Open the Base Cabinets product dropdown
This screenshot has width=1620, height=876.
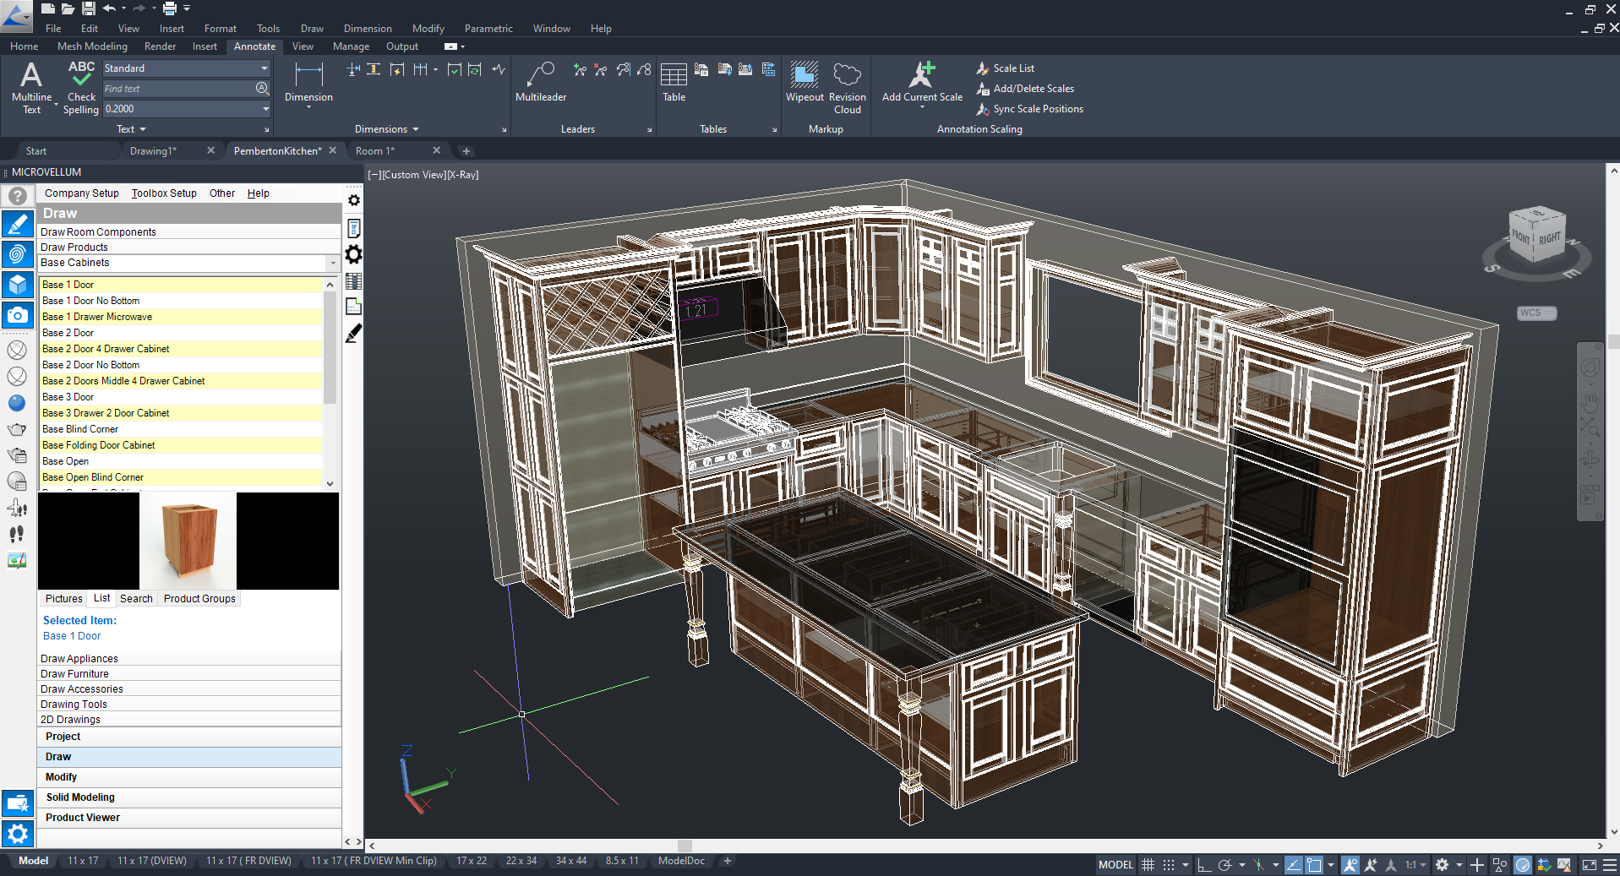coord(332,263)
